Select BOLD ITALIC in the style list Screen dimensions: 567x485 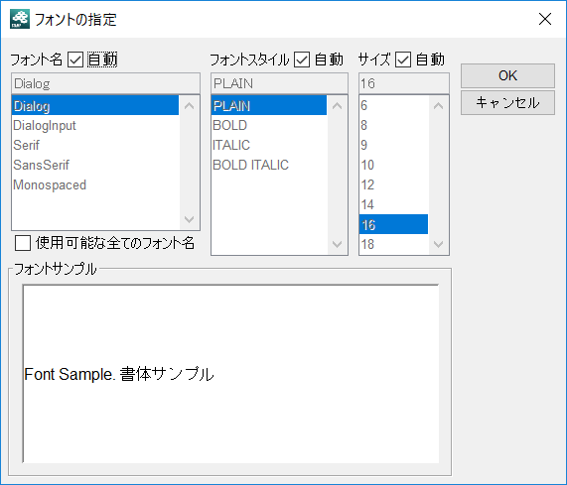[x=269, y=165]
